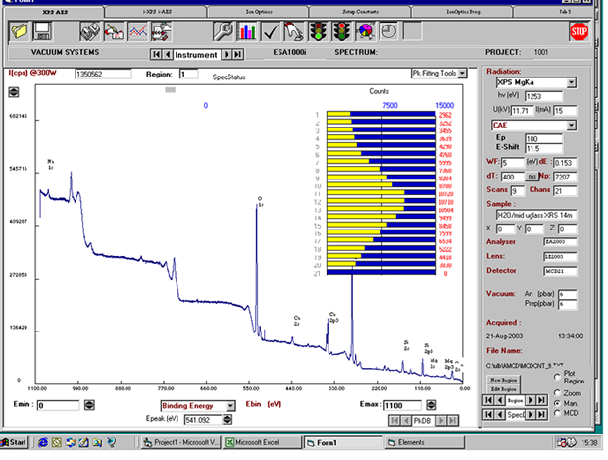Switch to the XPS AES tab
Image resolution: width=608 pixels, height=460 pixels.
tap(55, 12)
